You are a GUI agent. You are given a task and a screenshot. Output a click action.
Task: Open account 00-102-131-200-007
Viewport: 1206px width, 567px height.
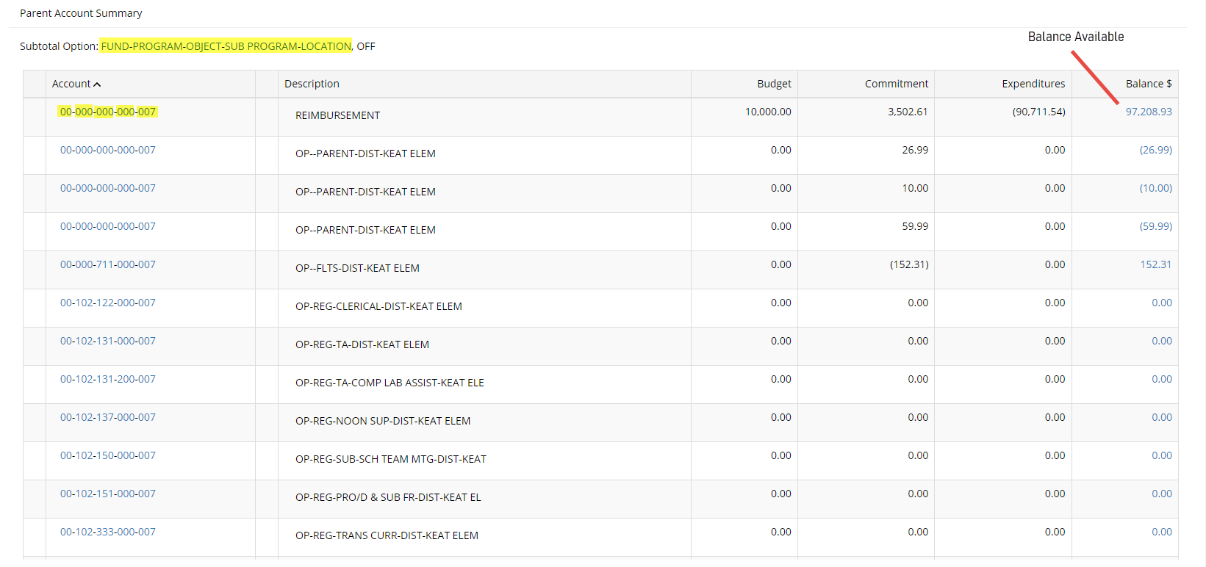coord(108,379)
